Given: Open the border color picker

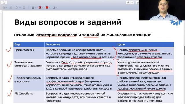Looking at the screenshot, I should coord(41,8).
